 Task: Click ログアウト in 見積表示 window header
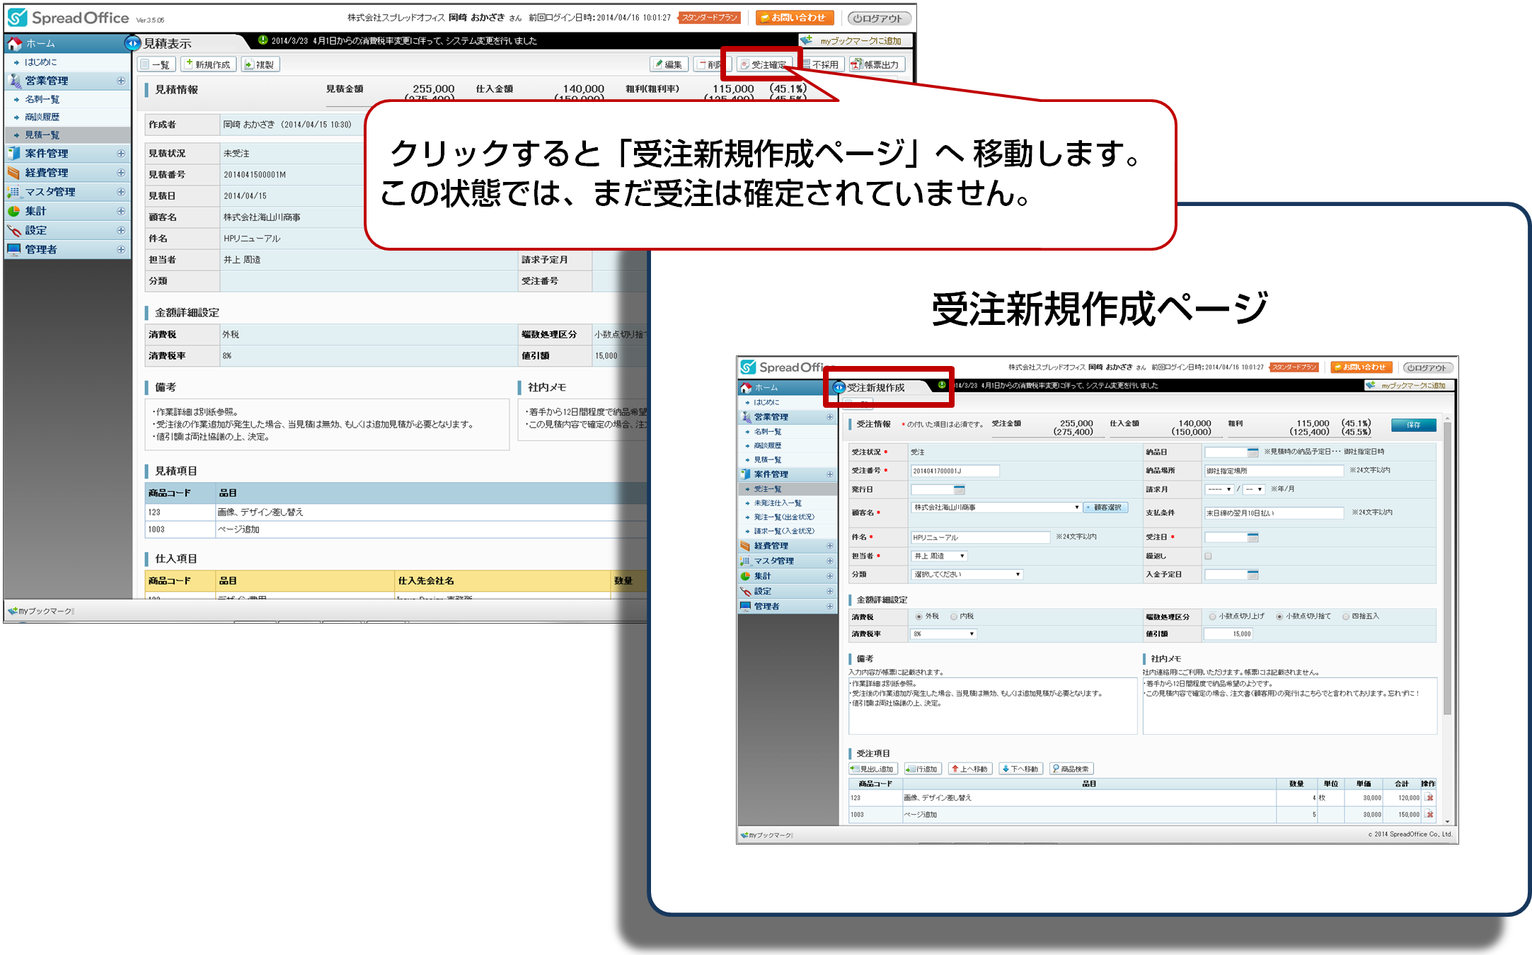[x=878, y=18]
